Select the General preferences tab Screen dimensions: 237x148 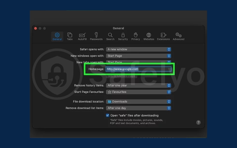[x=57, y=36]
